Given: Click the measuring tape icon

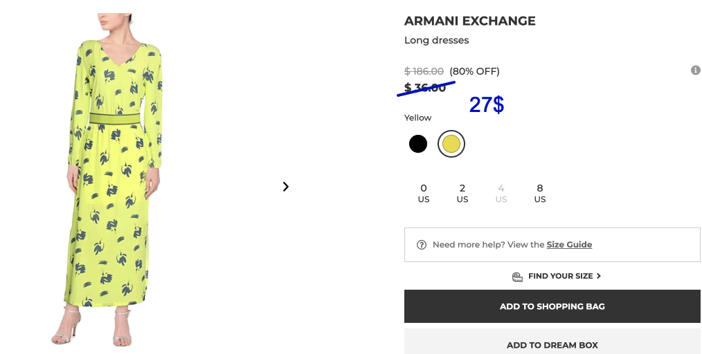Looking at the screenshot, I should (517, 277).
